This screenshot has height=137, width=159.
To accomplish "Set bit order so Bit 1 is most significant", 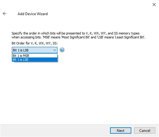I will pyautogui.click(x=35, y=56).
